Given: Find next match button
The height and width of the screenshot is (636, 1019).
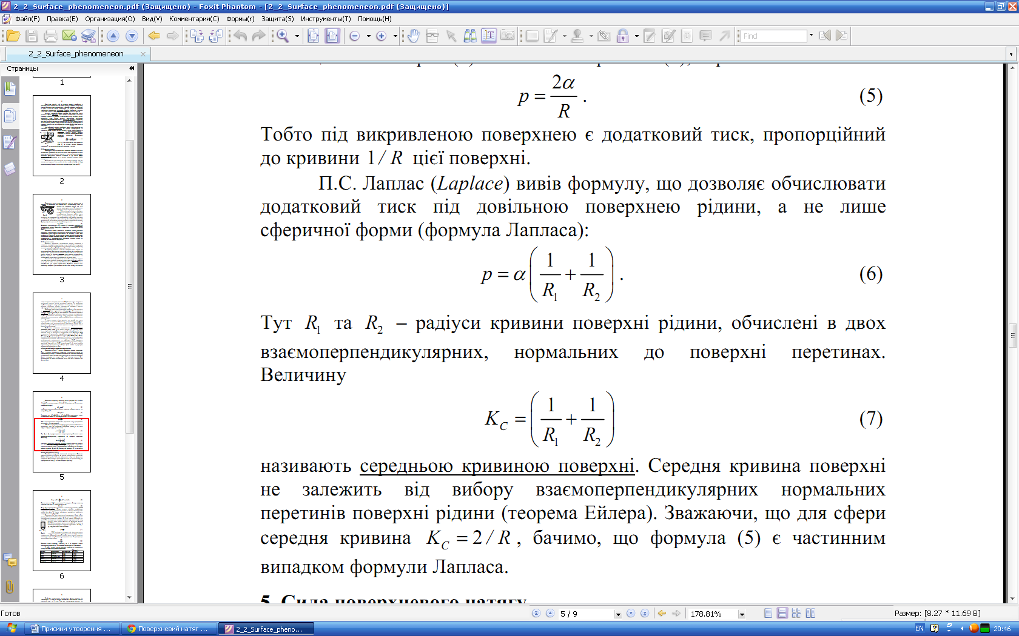Looking at the screenshot, I should pyautogui.click(x=841, y=36).
